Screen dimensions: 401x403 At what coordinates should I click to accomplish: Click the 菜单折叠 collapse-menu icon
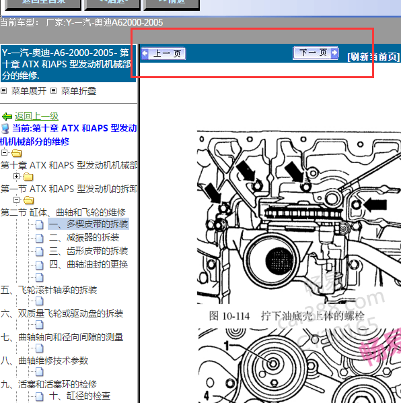(53, 91)
